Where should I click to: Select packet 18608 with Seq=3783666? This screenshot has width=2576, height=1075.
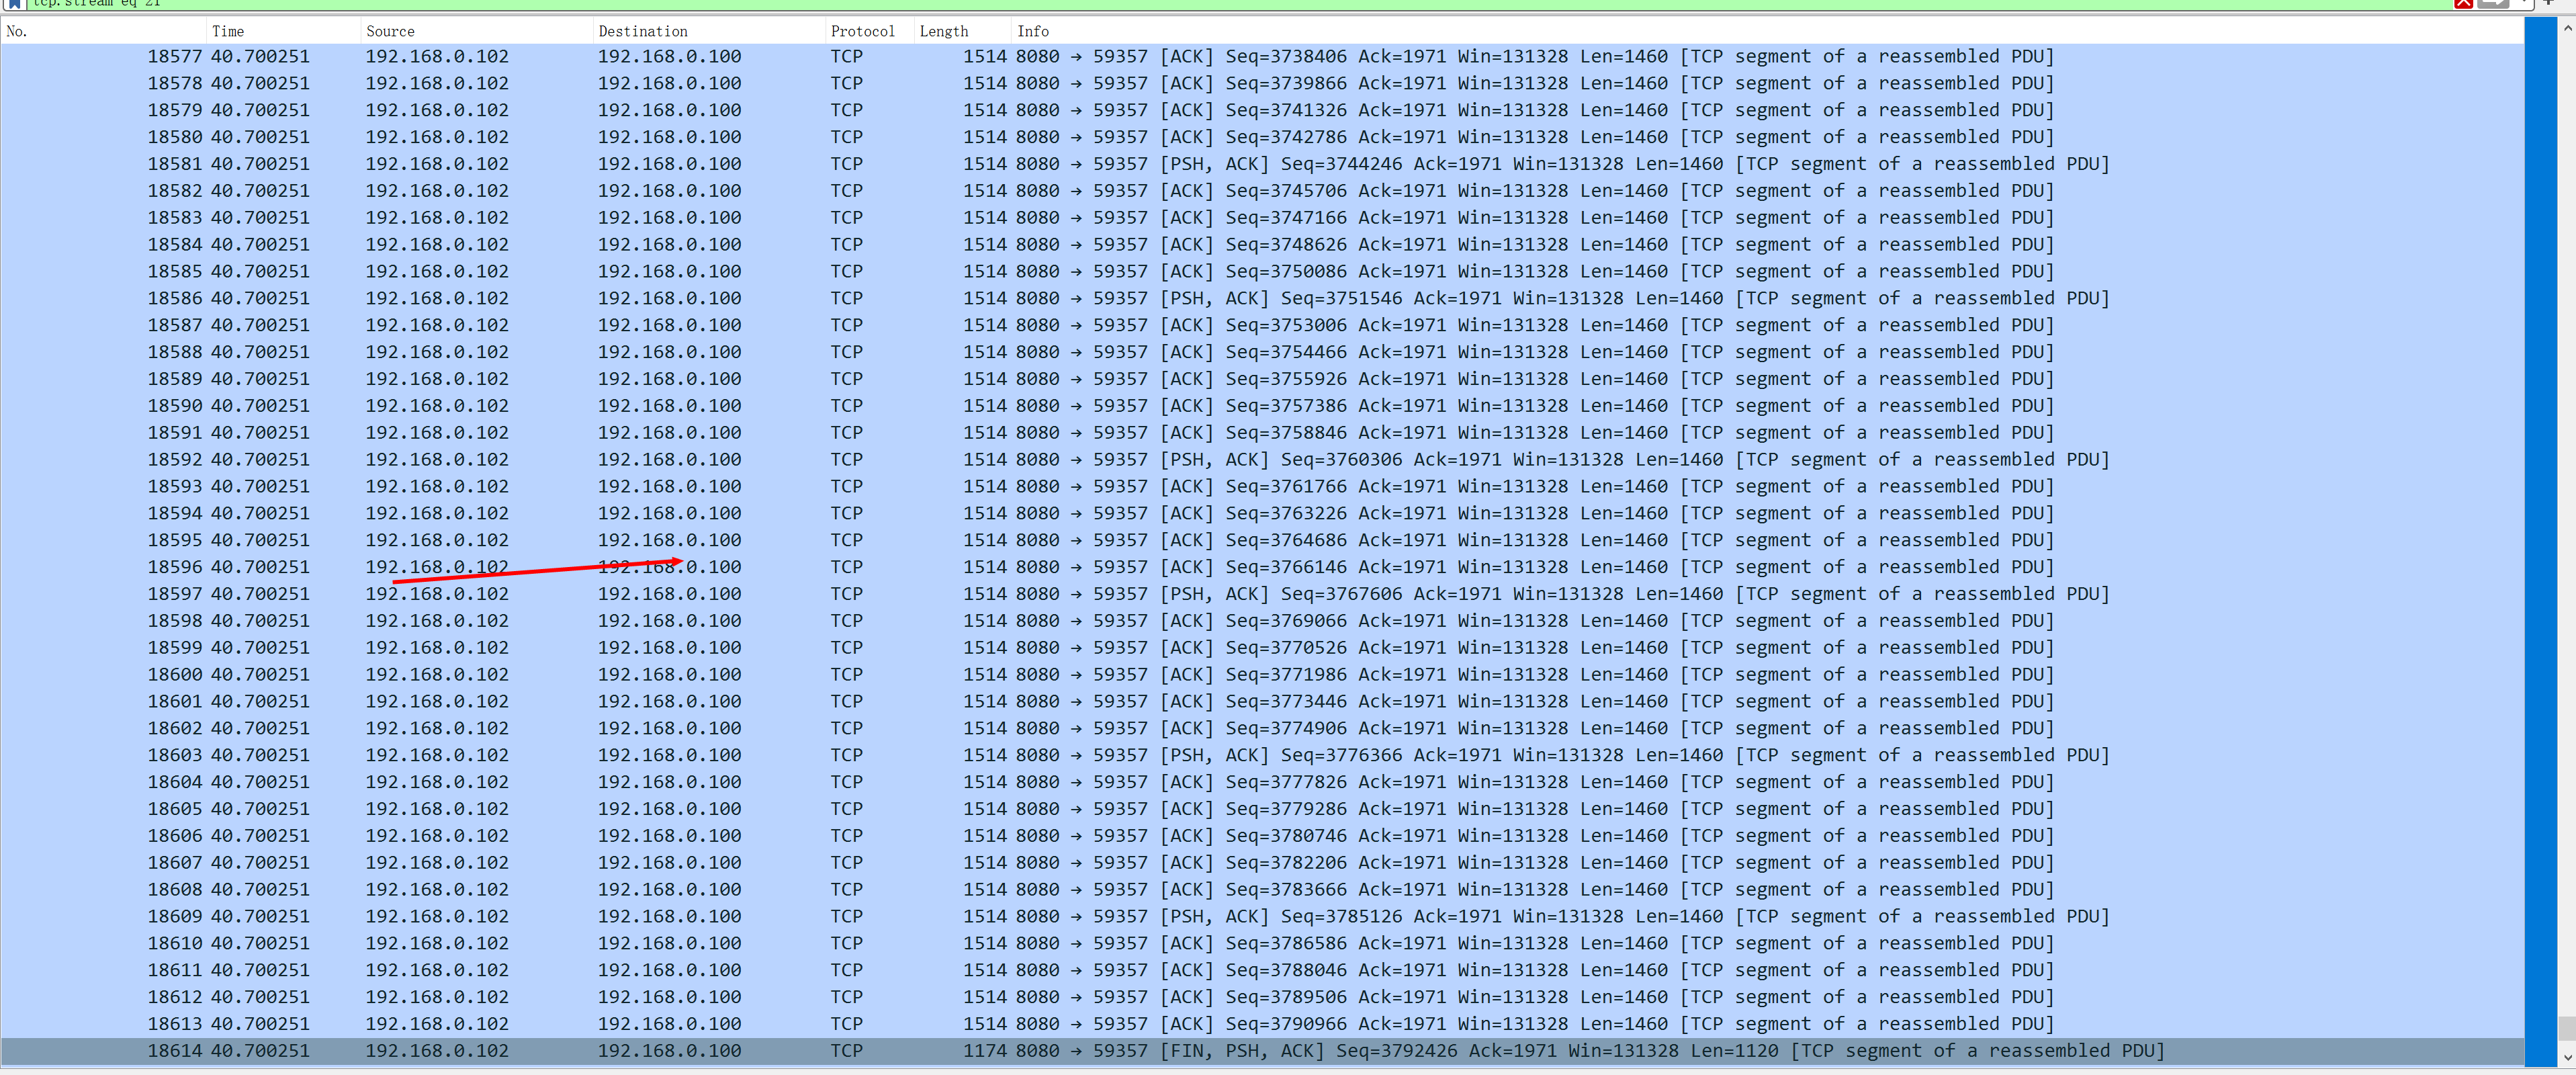1262,890
